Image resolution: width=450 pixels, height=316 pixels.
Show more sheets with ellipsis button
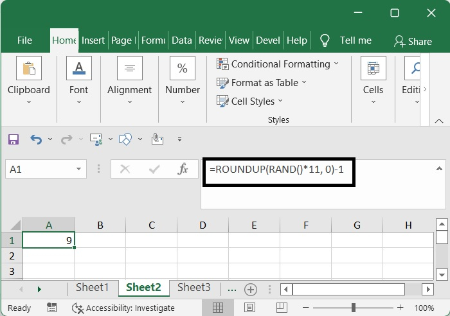232,290
